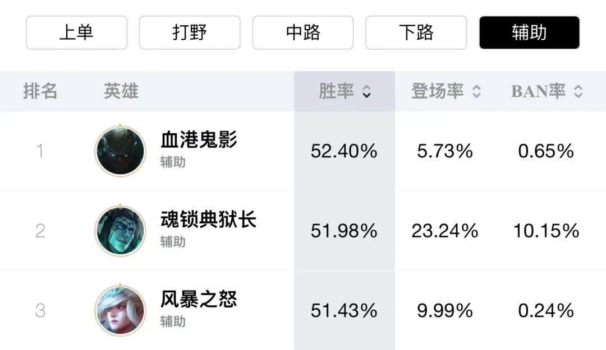
Task: Click the 风暴之怒 hero avatar icon
Action: tap(120, 311)
